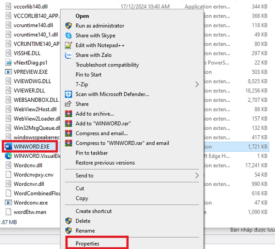Click the 17,241 KB size value
The height and width of the screenshot is (249, 275).
pos(256,165)
